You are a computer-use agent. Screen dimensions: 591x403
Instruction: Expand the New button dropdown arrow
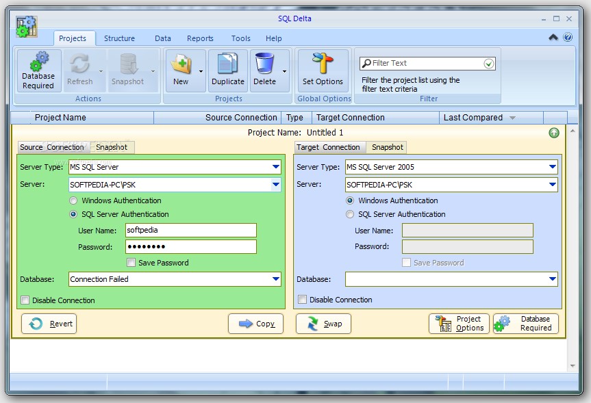point(201,71)
